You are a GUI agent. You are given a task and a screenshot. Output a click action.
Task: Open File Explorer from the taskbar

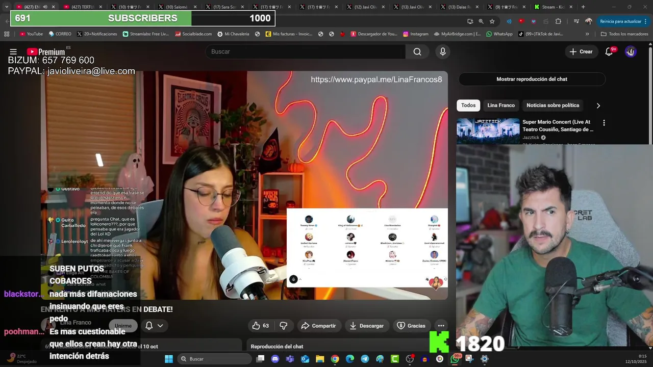tap(320, 359)
